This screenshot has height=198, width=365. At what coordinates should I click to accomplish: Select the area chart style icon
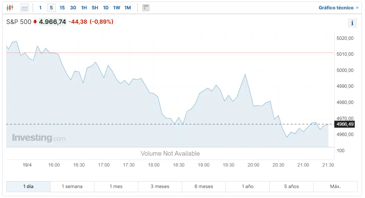tap(25, 7)
